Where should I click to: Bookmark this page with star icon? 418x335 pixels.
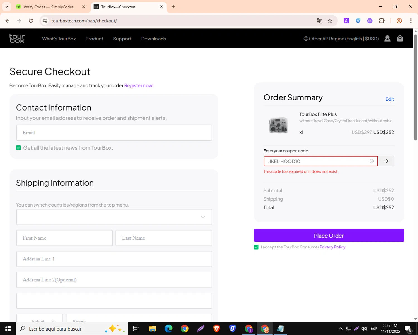coord(330,21)
